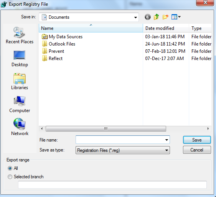Click File folder type in Reflect row
The image size is (216, 197).
point(201,59)
